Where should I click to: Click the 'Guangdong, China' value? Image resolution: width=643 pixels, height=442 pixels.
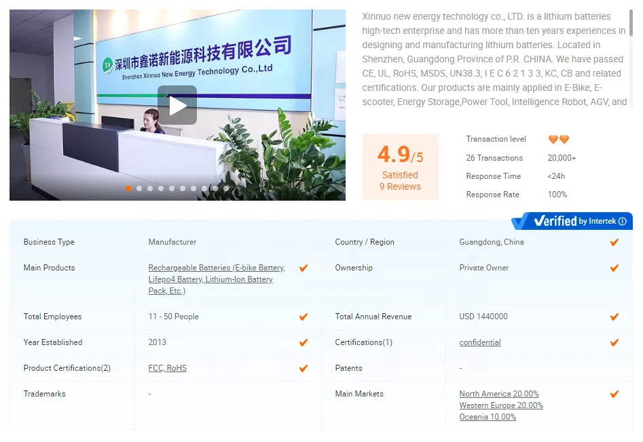click(492, 242)
